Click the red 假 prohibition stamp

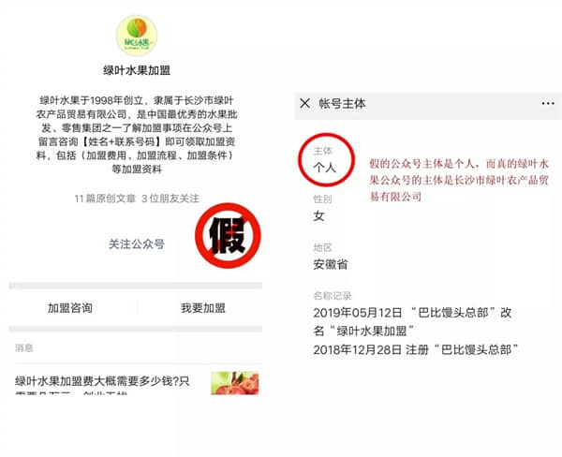pos(228,235)
